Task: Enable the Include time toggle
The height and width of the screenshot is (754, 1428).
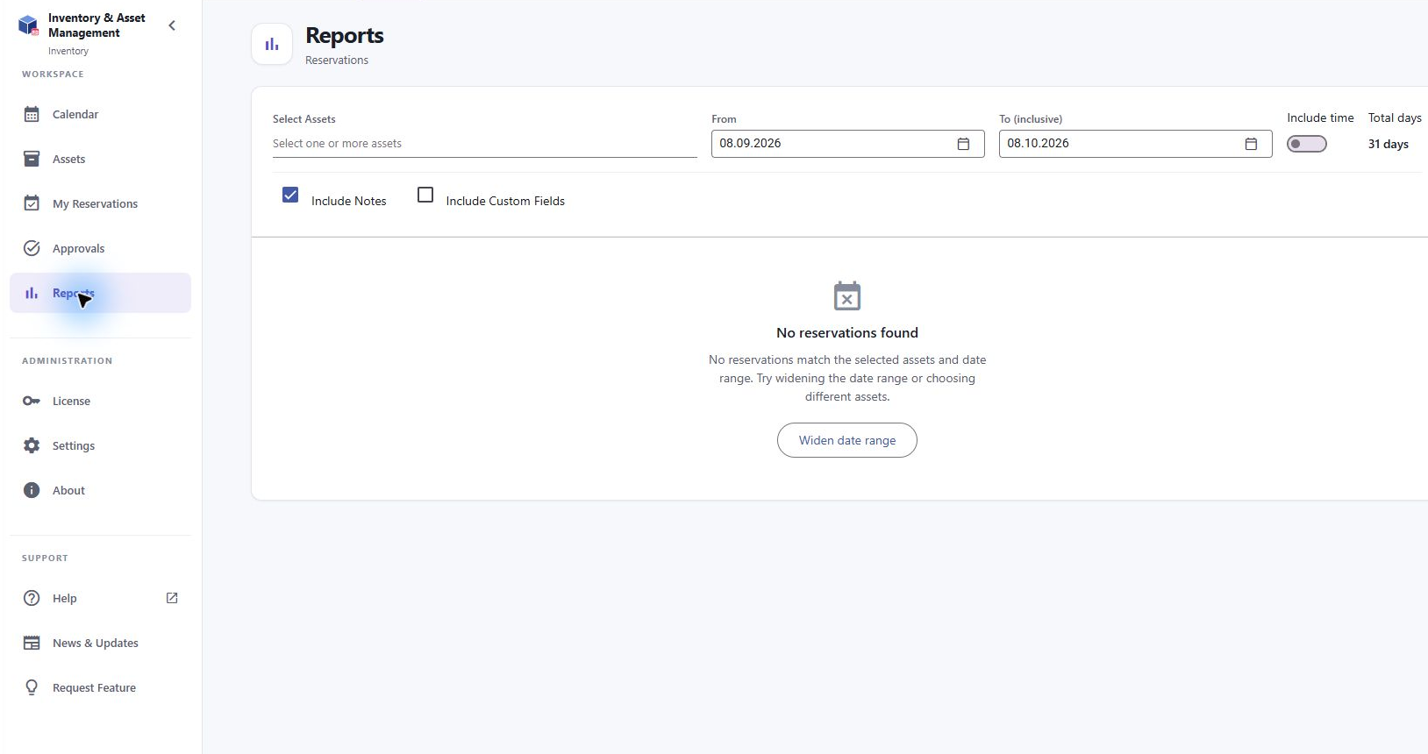Action: [x=1307, y=144]
